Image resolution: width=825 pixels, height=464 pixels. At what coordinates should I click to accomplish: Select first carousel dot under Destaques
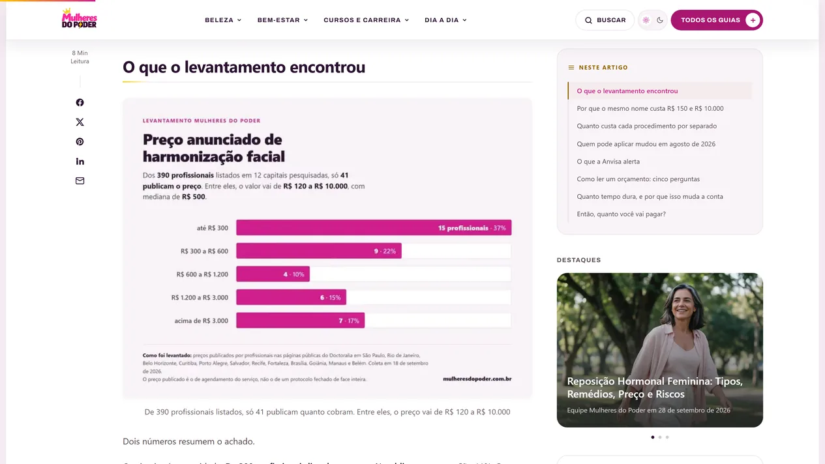coord(653,437)
